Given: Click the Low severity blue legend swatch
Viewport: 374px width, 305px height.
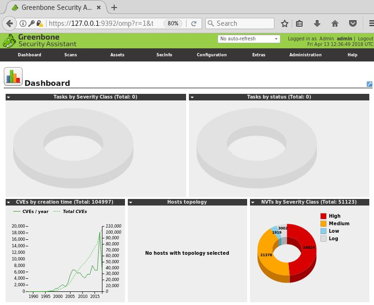Looking at the screenshot, I should point(323,231).
